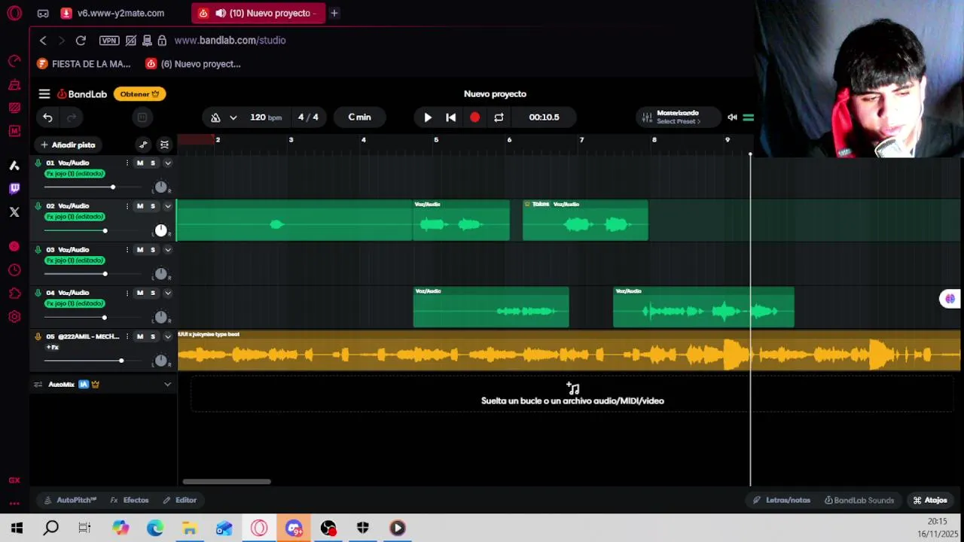Click bar 5 on the timeline ruler
The image size is (964, 542).
point(436,140)
